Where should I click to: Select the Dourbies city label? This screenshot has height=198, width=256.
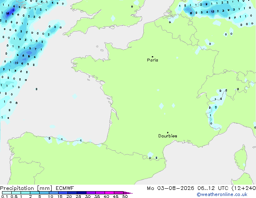(168, 136)
